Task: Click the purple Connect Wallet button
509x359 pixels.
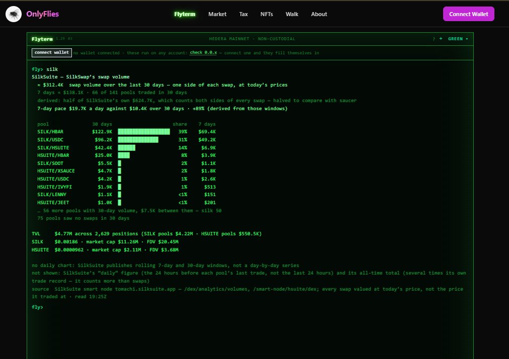Action: (468, 14)
